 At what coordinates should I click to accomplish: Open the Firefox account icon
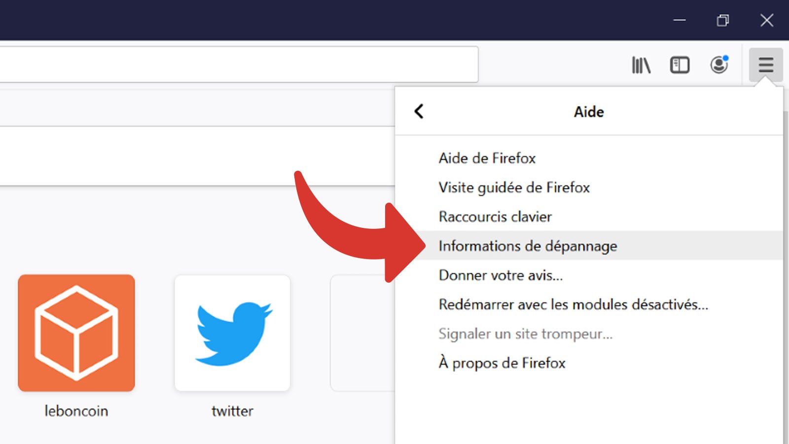[719, 65]
